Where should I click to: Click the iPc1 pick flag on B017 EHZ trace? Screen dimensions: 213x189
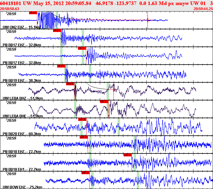[x=57, y=31]
